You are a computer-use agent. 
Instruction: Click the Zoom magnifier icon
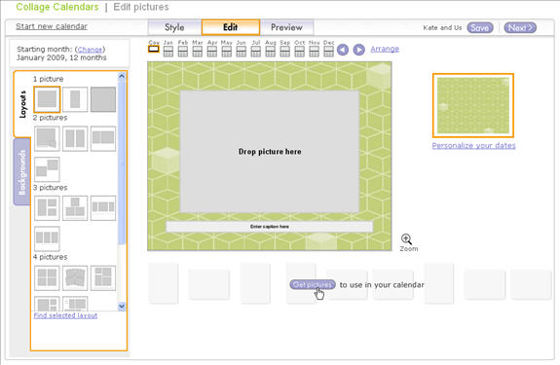(x=406, y=238)
